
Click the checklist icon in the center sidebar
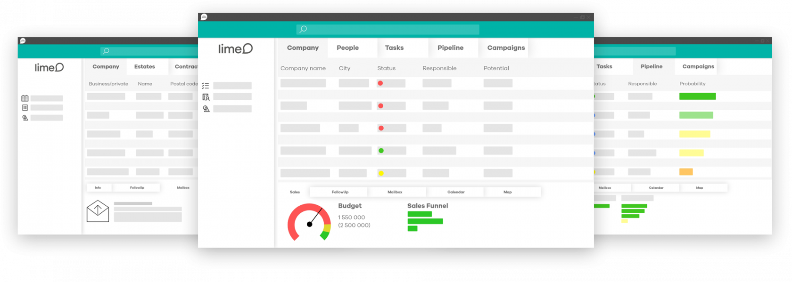pos(206,86)
